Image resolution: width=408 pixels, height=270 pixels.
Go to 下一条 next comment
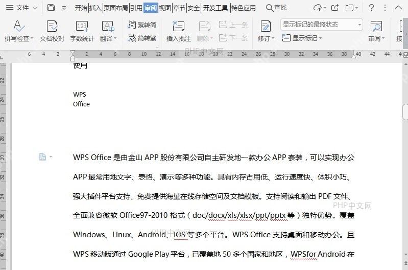233,38
